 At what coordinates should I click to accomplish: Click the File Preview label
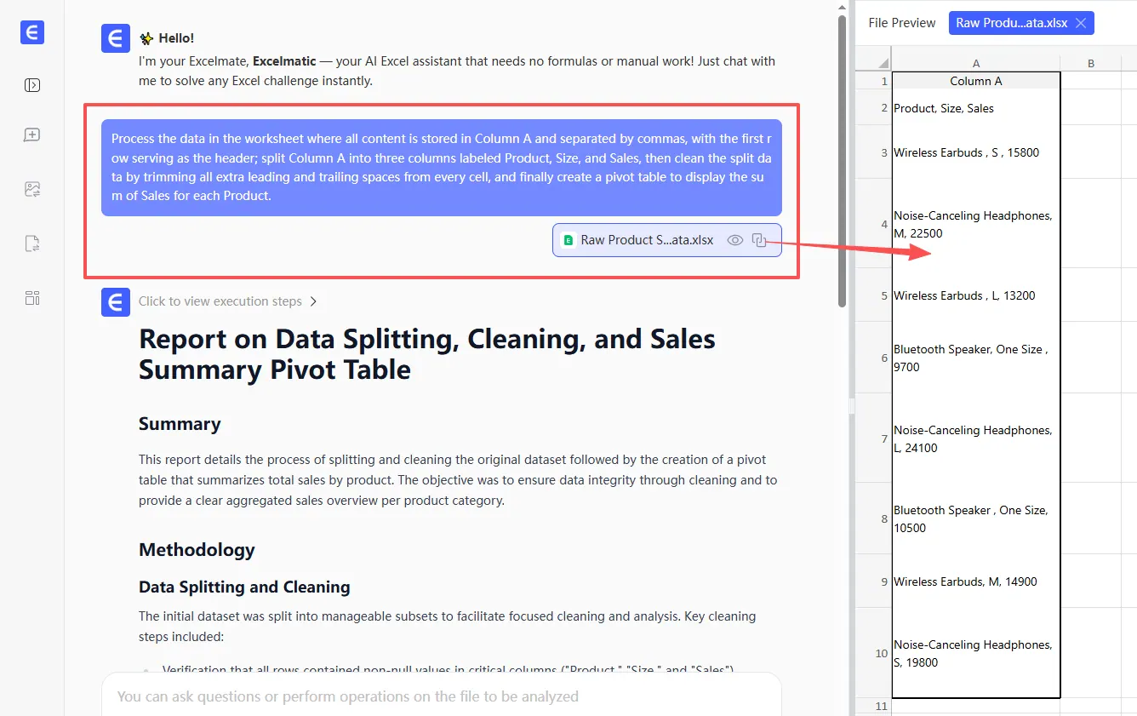[x=901, y=23]
